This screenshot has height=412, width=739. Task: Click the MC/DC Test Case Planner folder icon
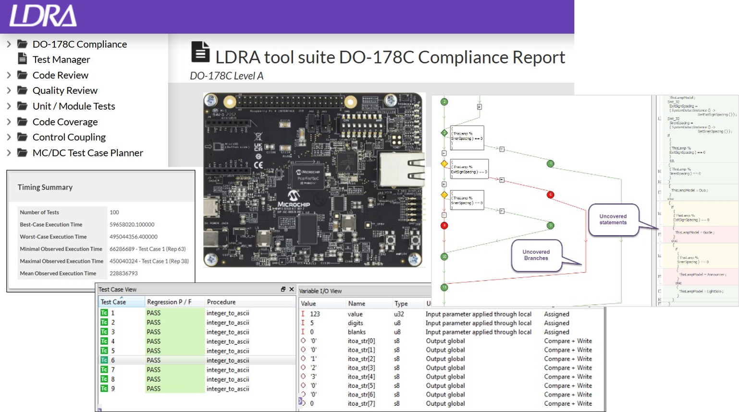(x=22, y=152)
